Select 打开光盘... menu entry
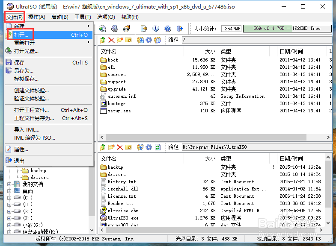This screenshot has width=336, height=246. [49, 51]
